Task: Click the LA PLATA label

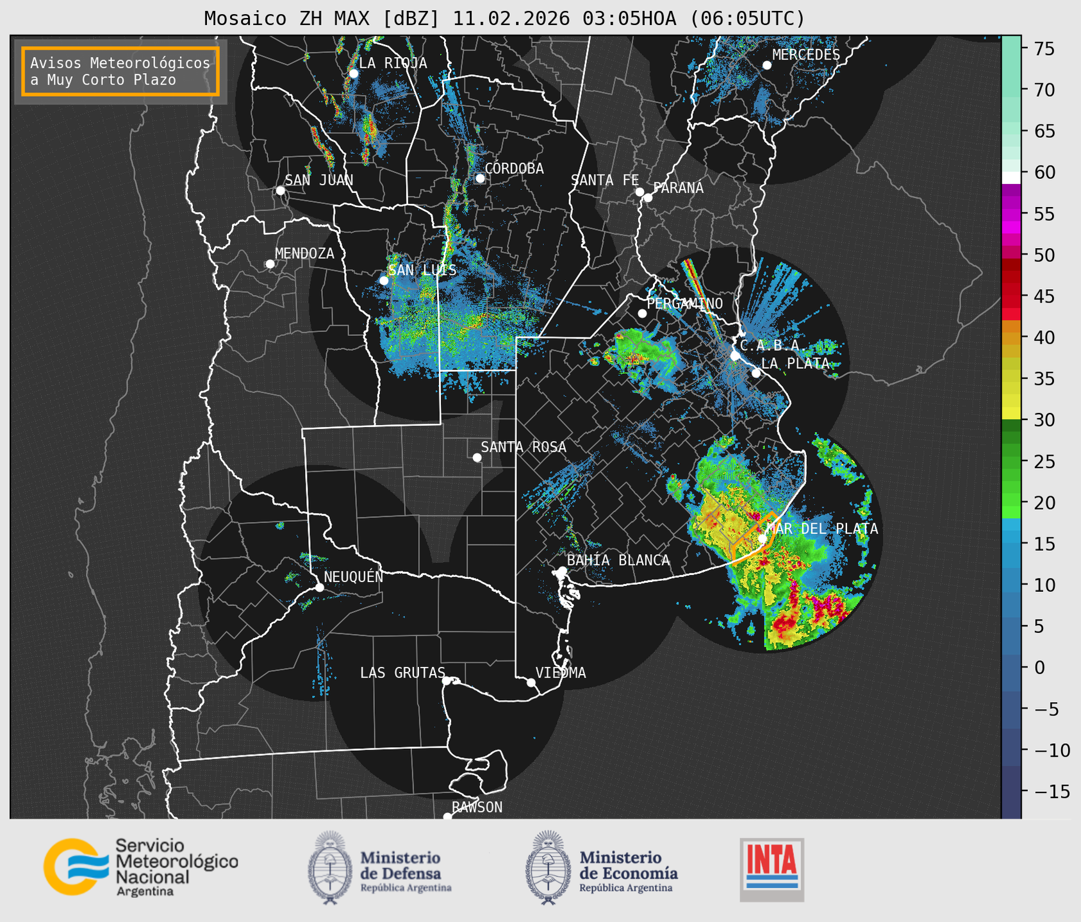Action: click(795, 364)
